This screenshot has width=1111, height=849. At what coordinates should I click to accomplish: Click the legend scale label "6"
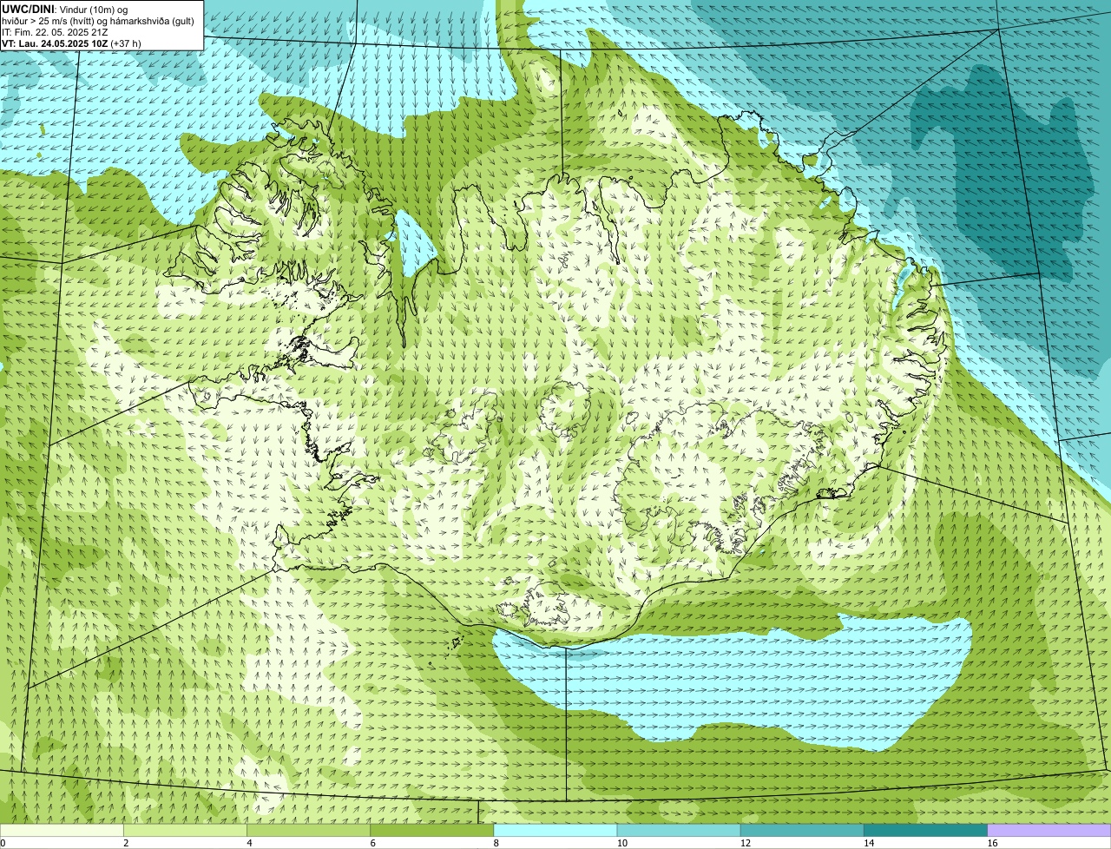tap(372, 843)
